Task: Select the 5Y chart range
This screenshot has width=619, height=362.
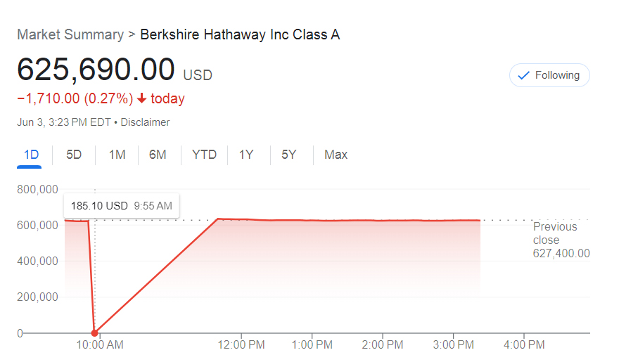Action: (x=288, y=155)
